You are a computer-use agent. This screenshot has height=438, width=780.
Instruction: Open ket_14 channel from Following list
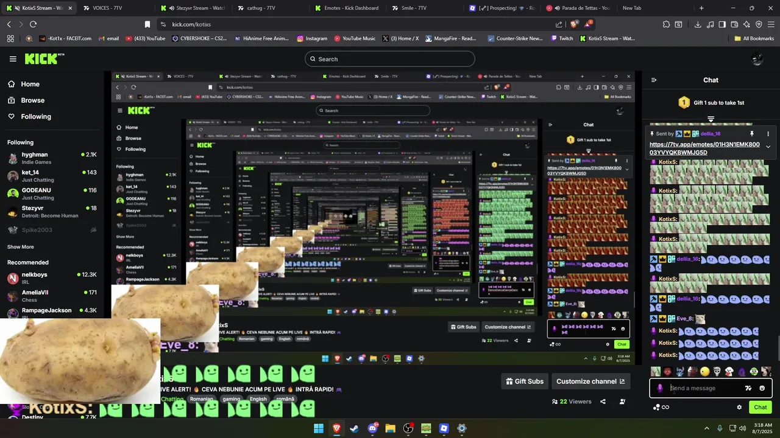click(x=52, y=176)
